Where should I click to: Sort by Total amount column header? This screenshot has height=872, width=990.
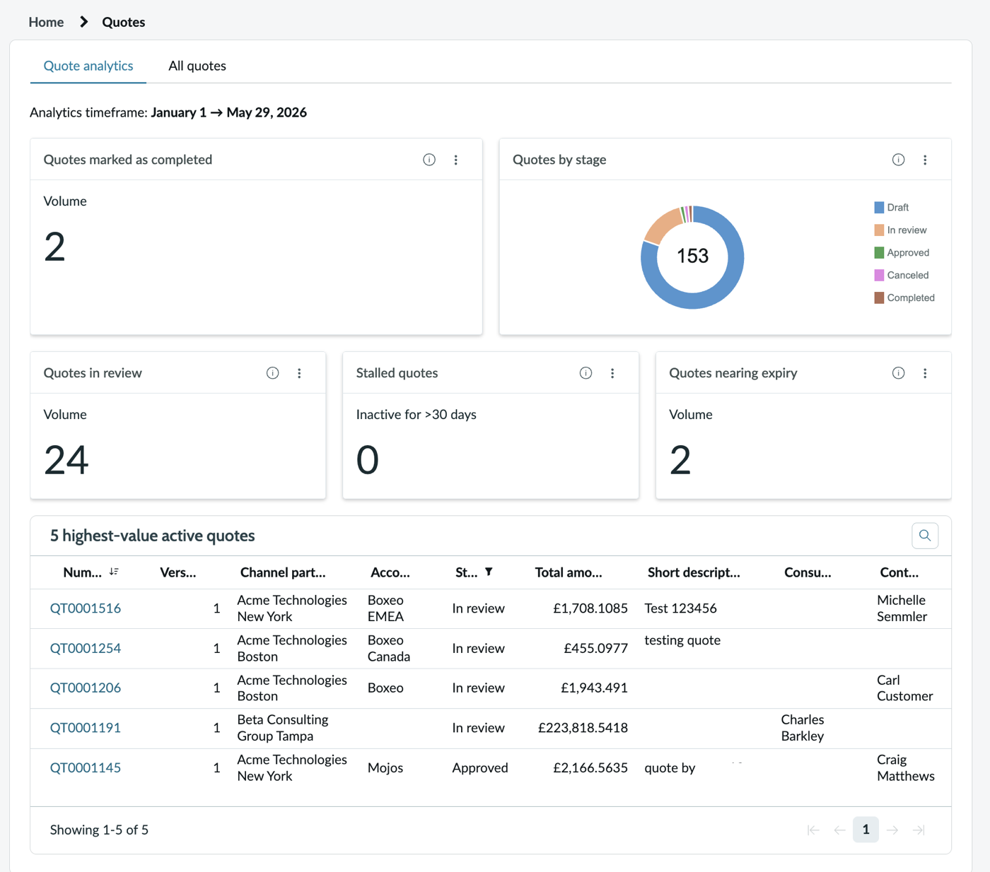(569, 572)
